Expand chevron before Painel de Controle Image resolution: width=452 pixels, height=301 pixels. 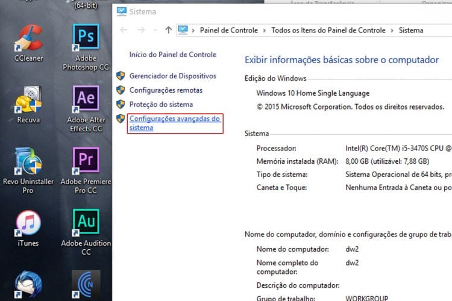click(x=193, y=31)
